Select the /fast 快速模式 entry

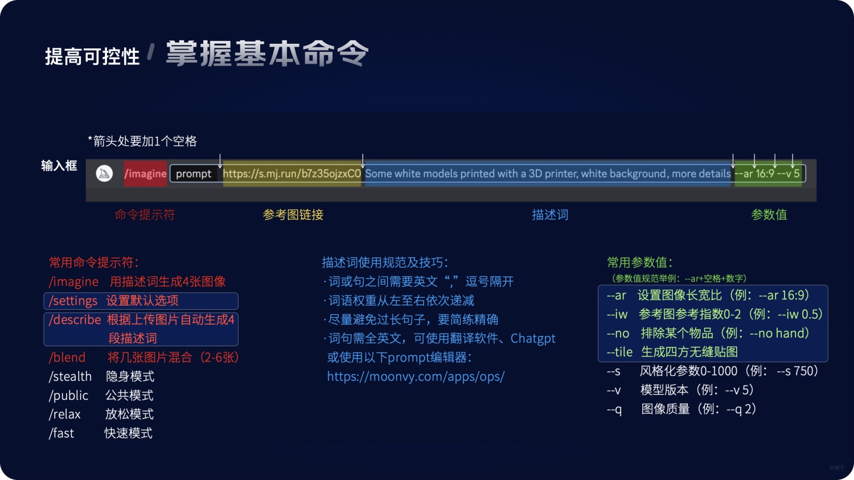(61, 433)
